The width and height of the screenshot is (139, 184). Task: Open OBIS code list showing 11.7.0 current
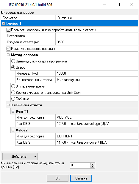coord(97,142)
